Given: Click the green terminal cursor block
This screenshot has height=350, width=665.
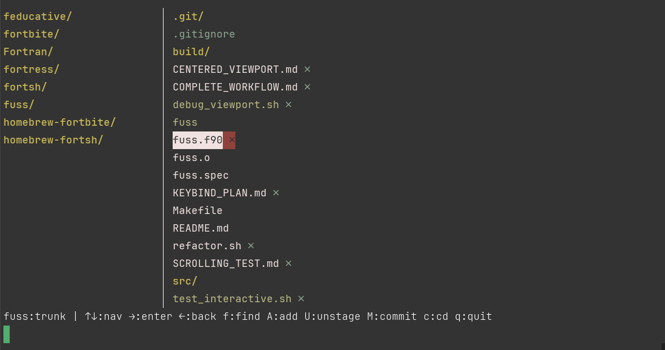Looking at the screenshot, I should tap(7, 334).
